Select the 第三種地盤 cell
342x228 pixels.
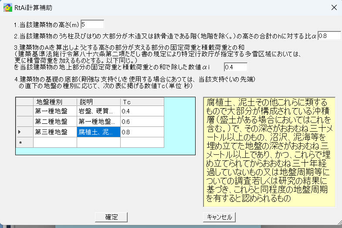point(55,132)
